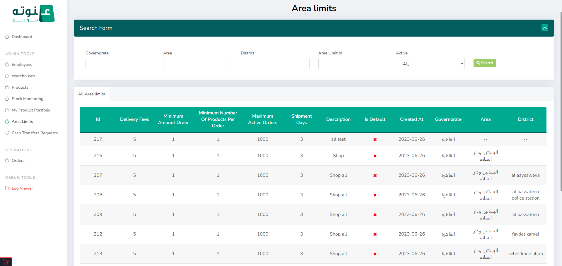Screen dimensions: 562x266
Task: Click the Is Default red X for row 207
Action: [x=375, y=176]
